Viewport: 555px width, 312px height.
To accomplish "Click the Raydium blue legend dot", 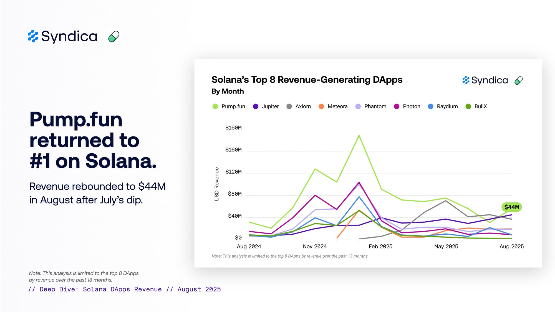I will (430, 106).
